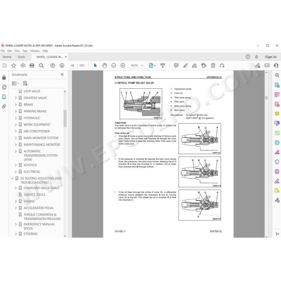The height and width of the screenshot is (281, 281).
Task: Open fit page options tool
Action: click(x=152, y=65)
